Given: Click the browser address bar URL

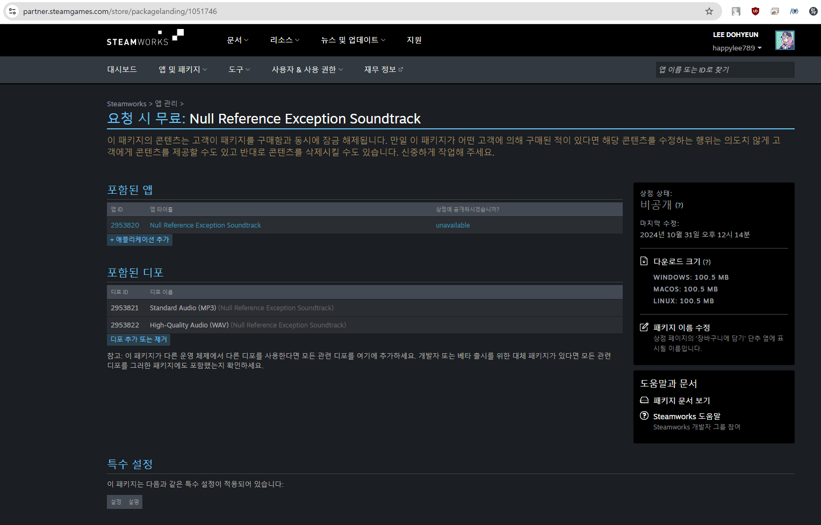Looking at the screenshot, I should pyautogui.click(x=120, y=11).
